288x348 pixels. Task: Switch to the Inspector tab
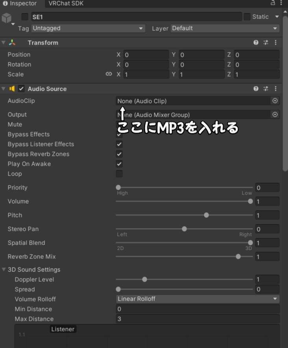coord(20,3)
